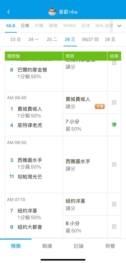Tap the 8 小分 prediction cell
126x263 pixels.
click(85, 227)
